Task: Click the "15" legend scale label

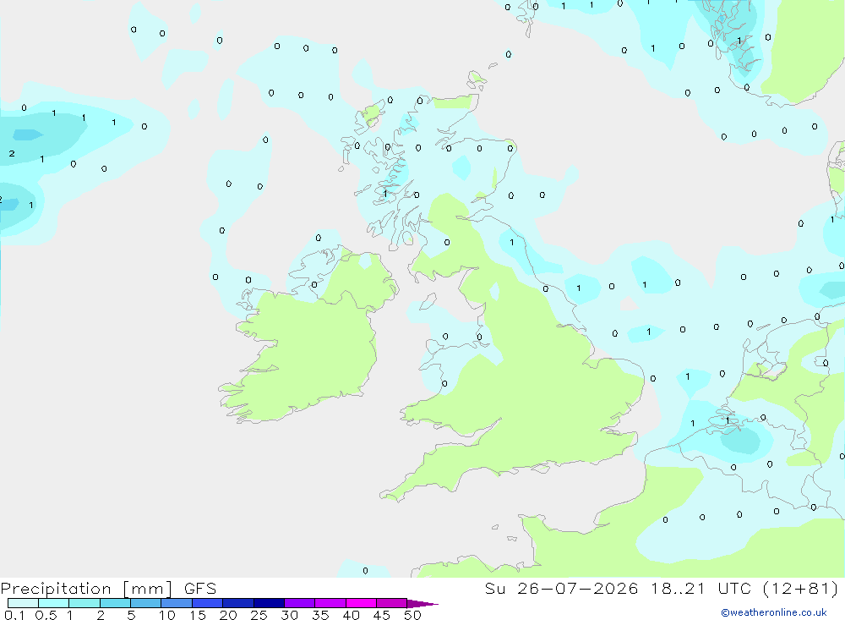Action: coord(197,615)
